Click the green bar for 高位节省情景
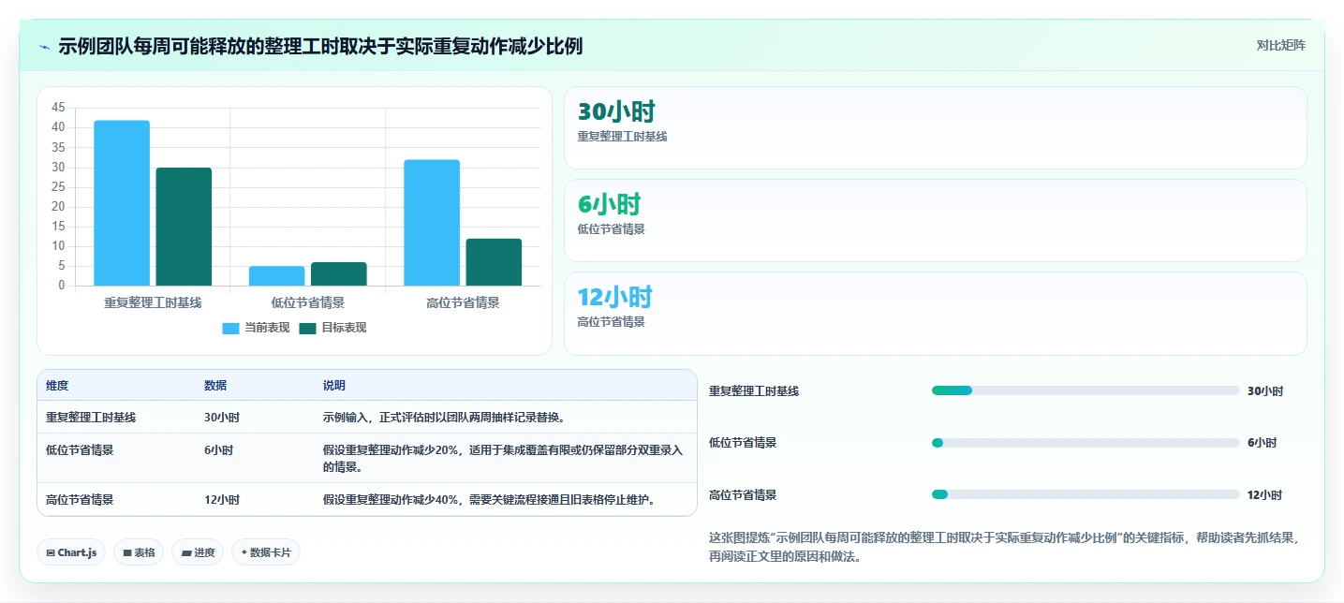The height and width of the screenshot is (603, 1344). tap(494, 262)
